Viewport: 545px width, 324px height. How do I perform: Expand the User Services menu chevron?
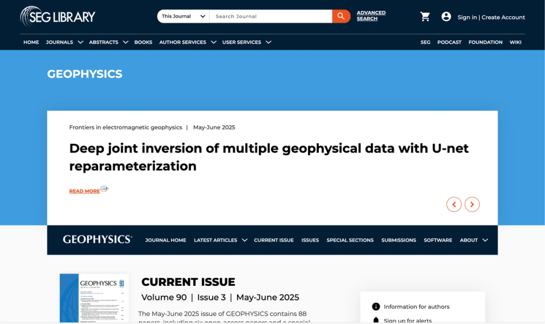point(268,42)
